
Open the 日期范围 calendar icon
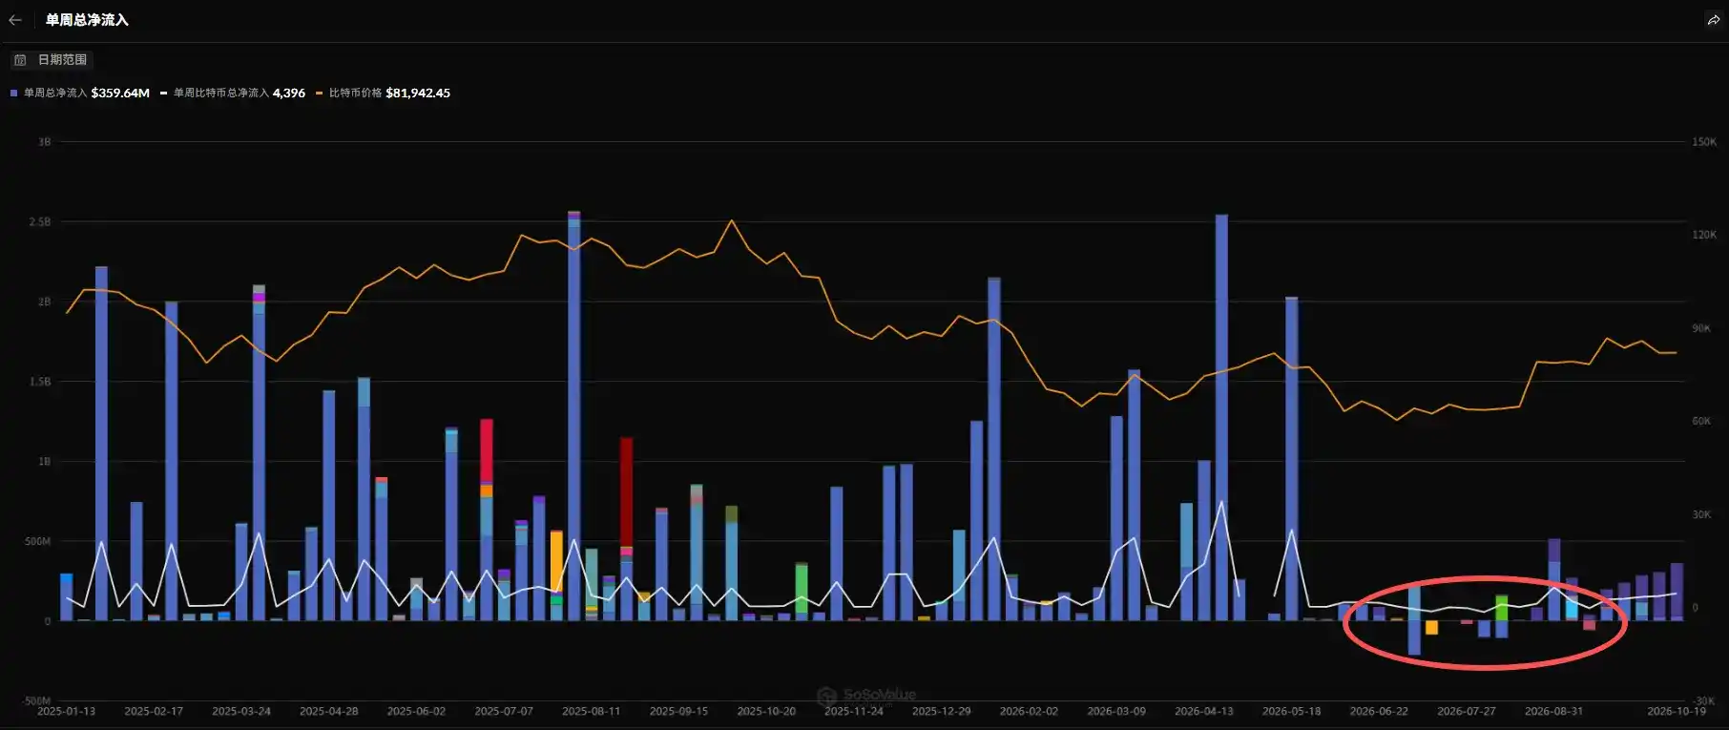click(x=20, y=60)
